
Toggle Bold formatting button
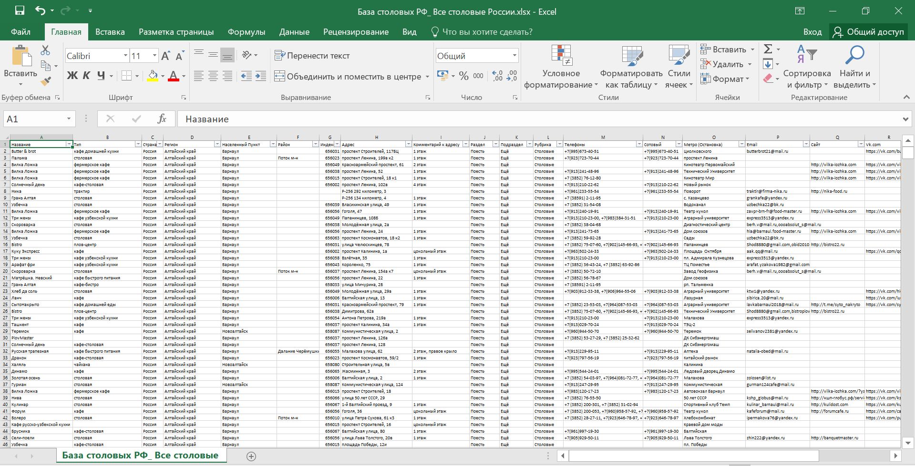click(x=72, y=76)
